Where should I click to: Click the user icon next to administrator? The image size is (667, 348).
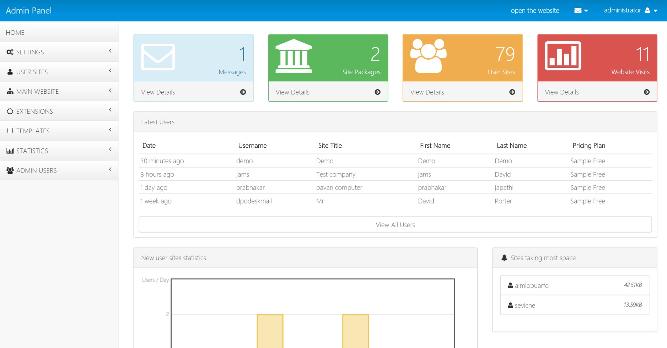pos(647,10)
